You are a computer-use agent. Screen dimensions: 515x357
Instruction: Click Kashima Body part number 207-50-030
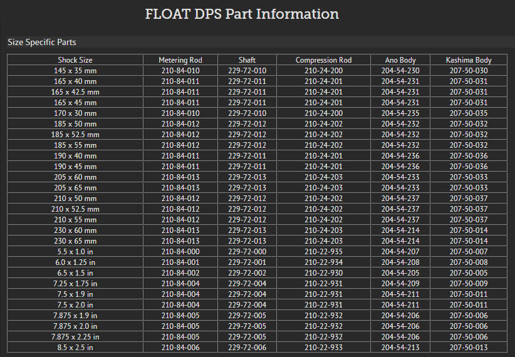tap(469, 71)
